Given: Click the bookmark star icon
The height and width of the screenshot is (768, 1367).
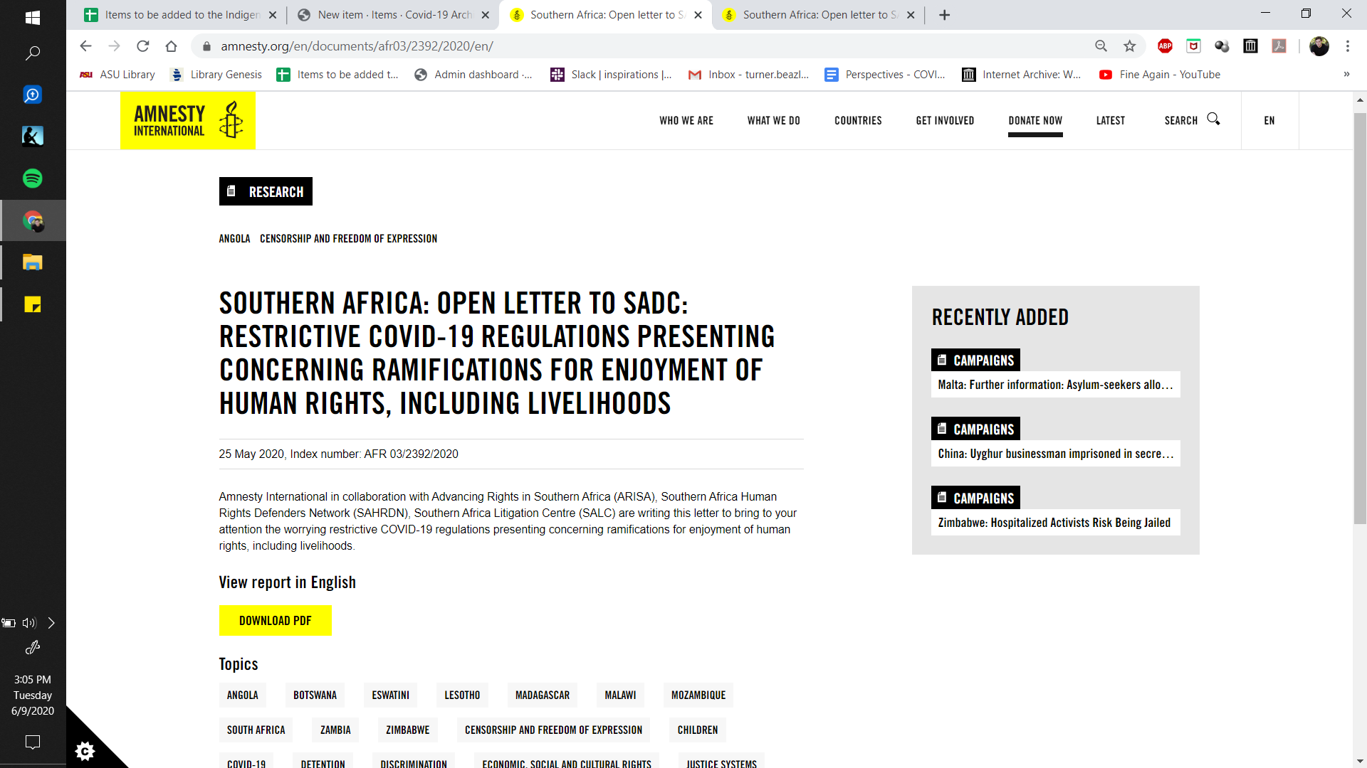Looking at the screenshot, I should tap(1129, 46).
